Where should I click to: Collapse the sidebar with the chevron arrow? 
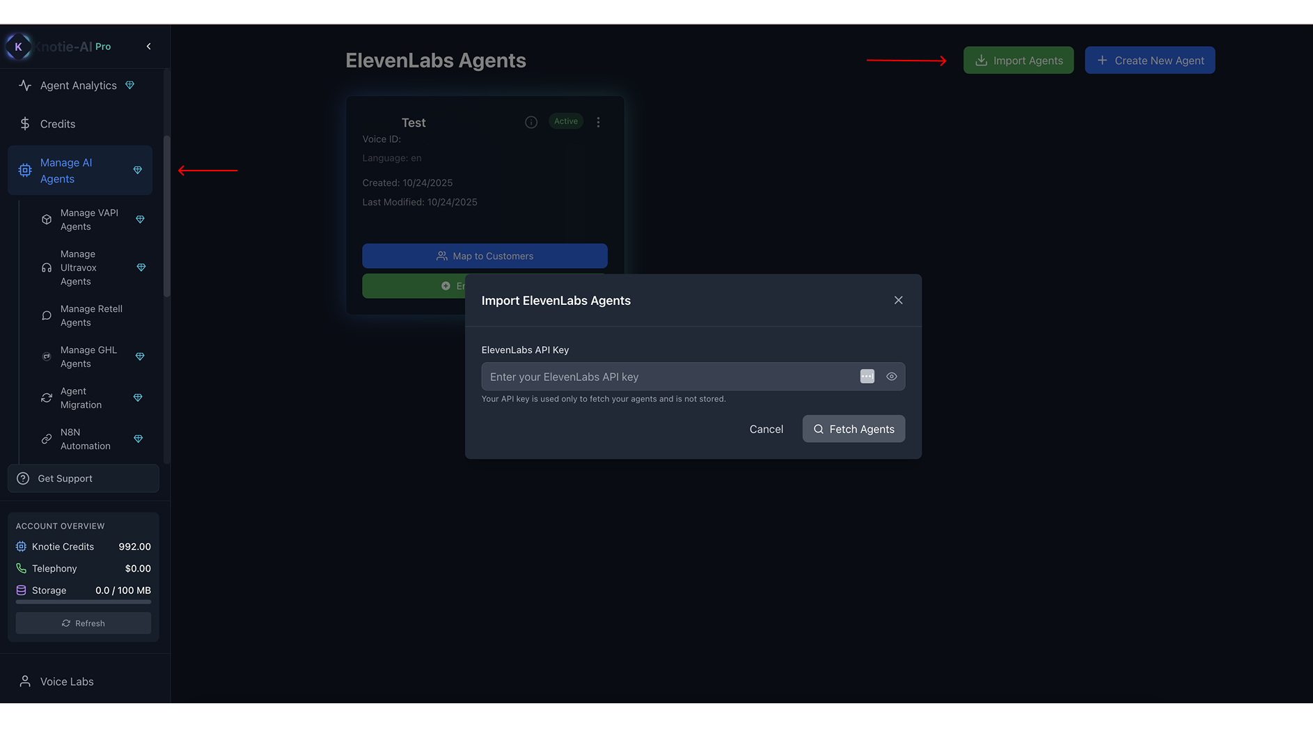[x=148, y=47]
